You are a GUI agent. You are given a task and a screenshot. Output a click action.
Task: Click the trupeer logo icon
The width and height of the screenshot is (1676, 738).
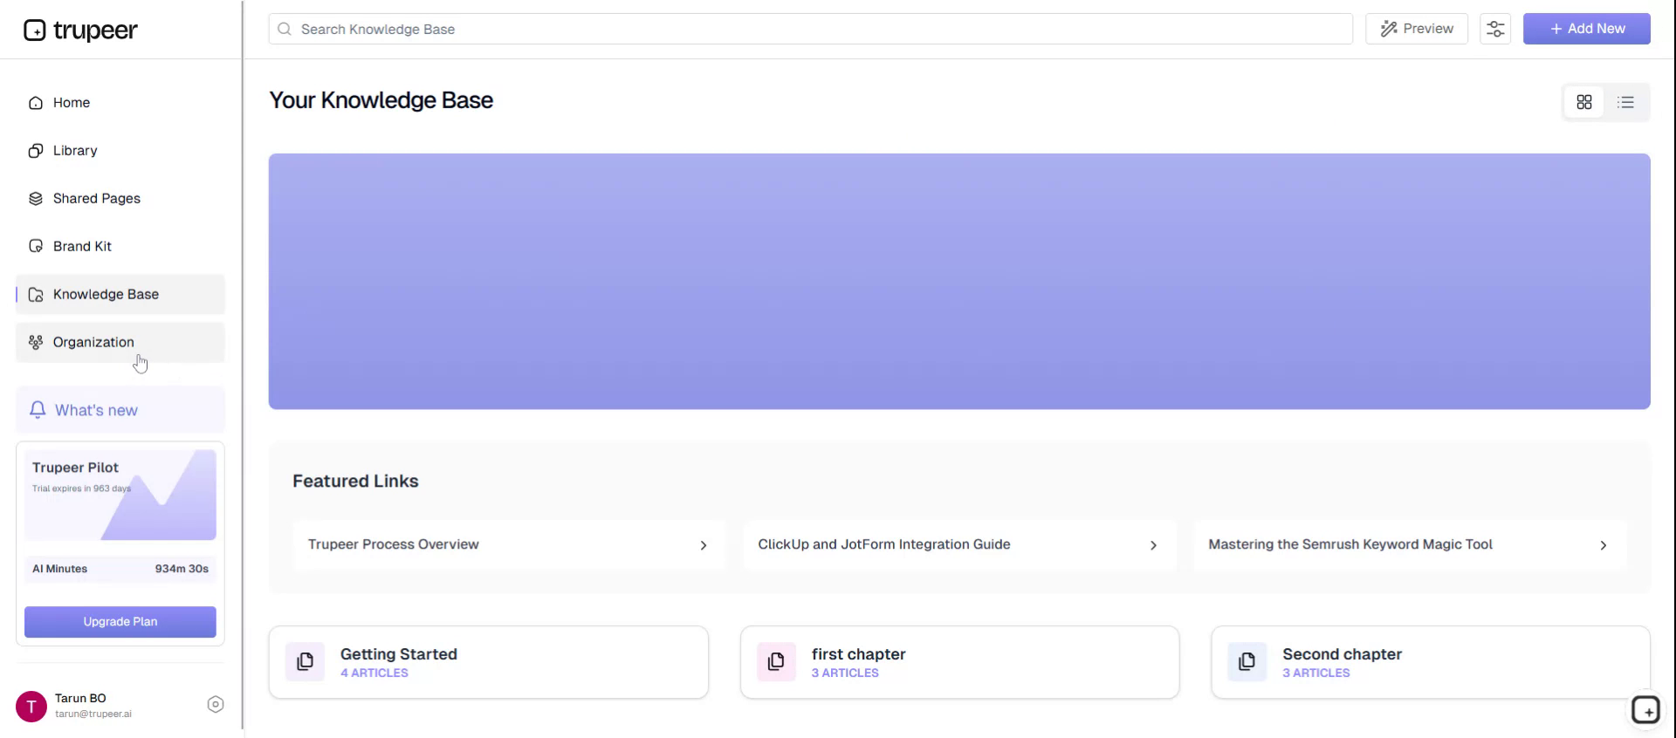35,31
